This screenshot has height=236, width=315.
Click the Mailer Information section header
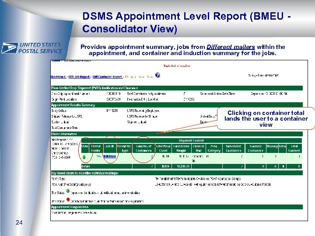177,134
